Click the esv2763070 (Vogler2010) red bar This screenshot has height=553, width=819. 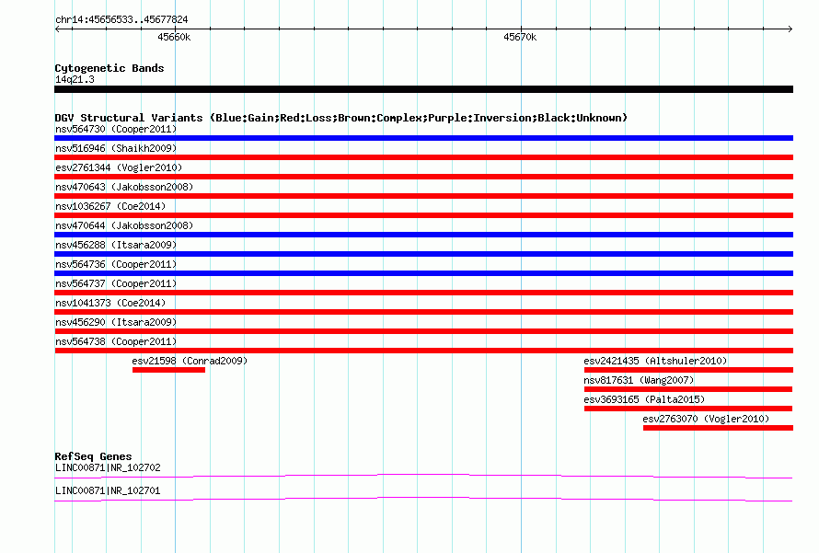(718, 428)
